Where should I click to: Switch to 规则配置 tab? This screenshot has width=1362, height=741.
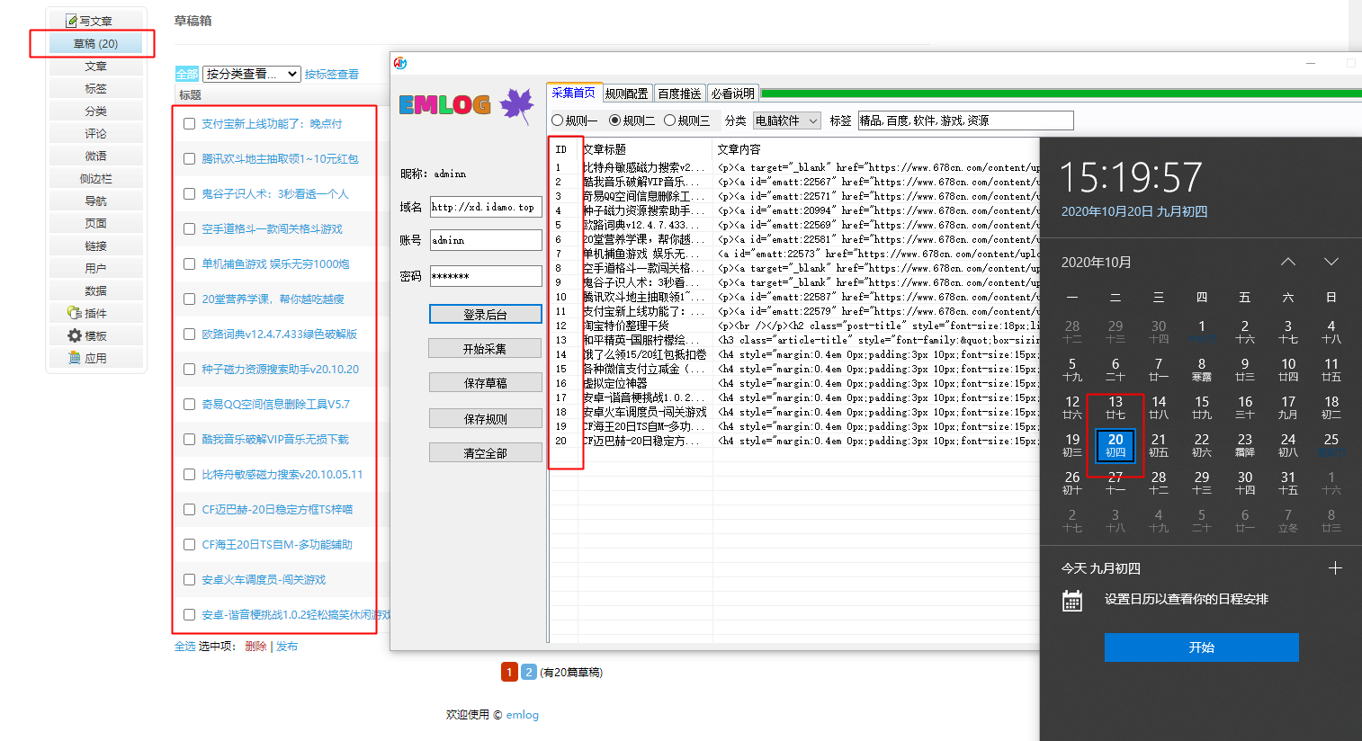(627, 94)
